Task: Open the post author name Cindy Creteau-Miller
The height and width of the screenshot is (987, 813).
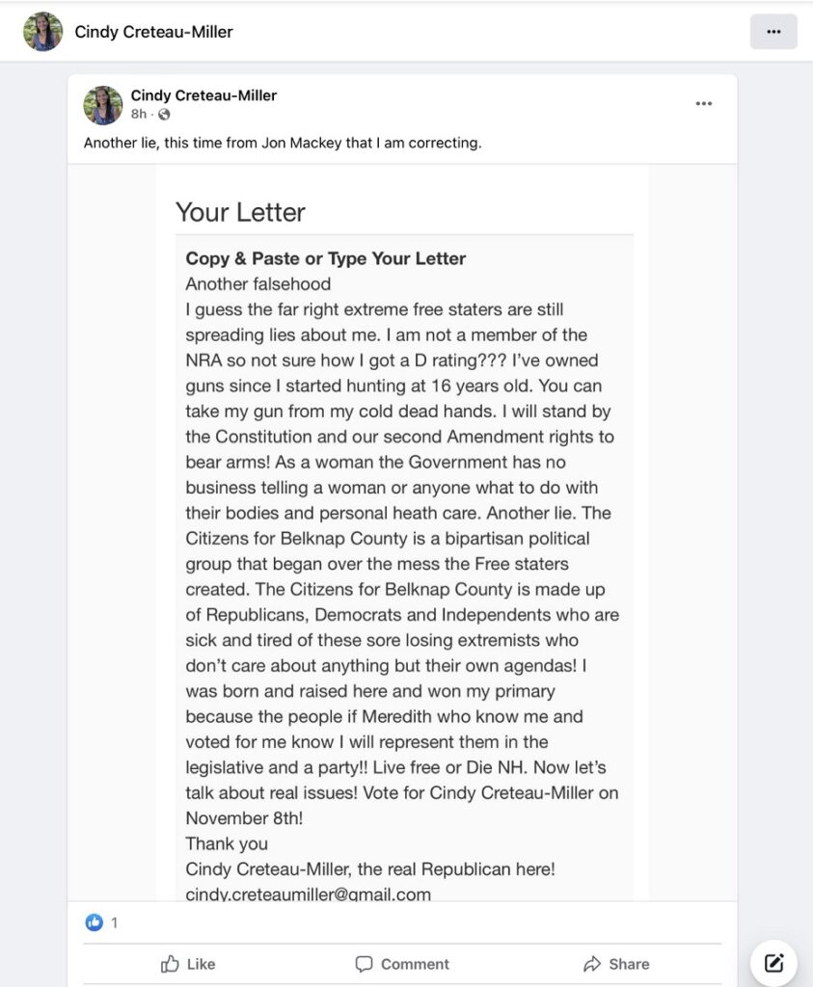Action: coord(203,95)
